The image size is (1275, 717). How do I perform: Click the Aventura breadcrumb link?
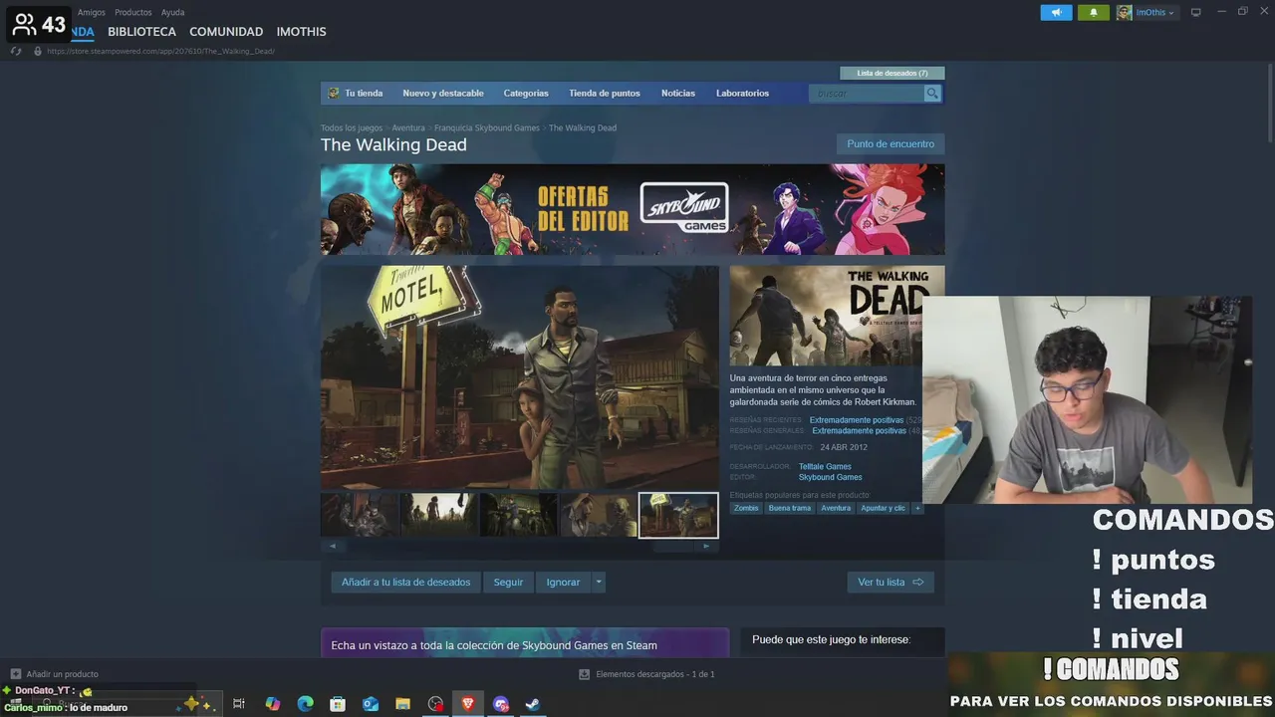tap(408, 127)
